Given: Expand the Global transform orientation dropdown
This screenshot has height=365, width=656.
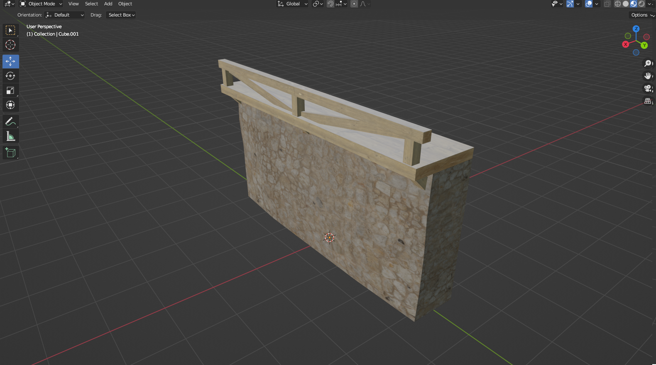Looking at the screenshot, I should coord(293,4).
